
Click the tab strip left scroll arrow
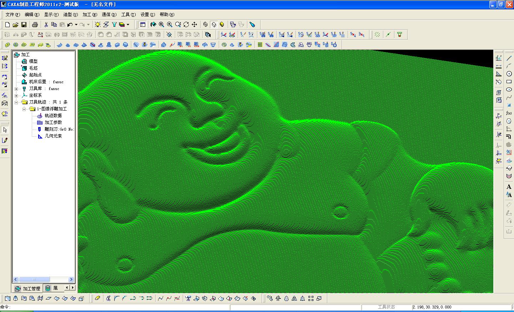coord(67,287)
